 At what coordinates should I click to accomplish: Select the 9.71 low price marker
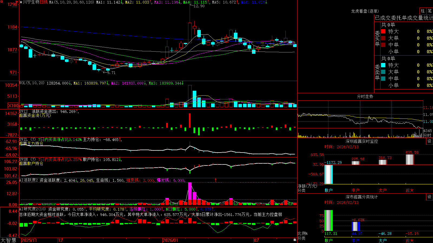pyautogui.click(x=111, y=72)
